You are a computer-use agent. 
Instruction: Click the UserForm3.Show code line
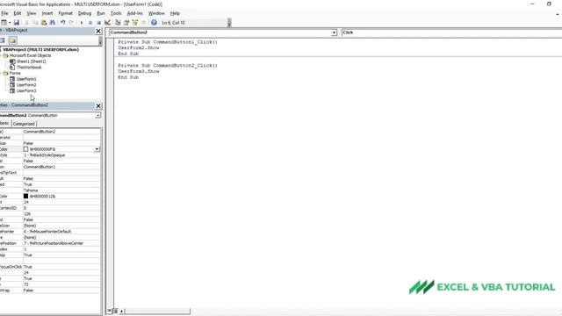139,71
